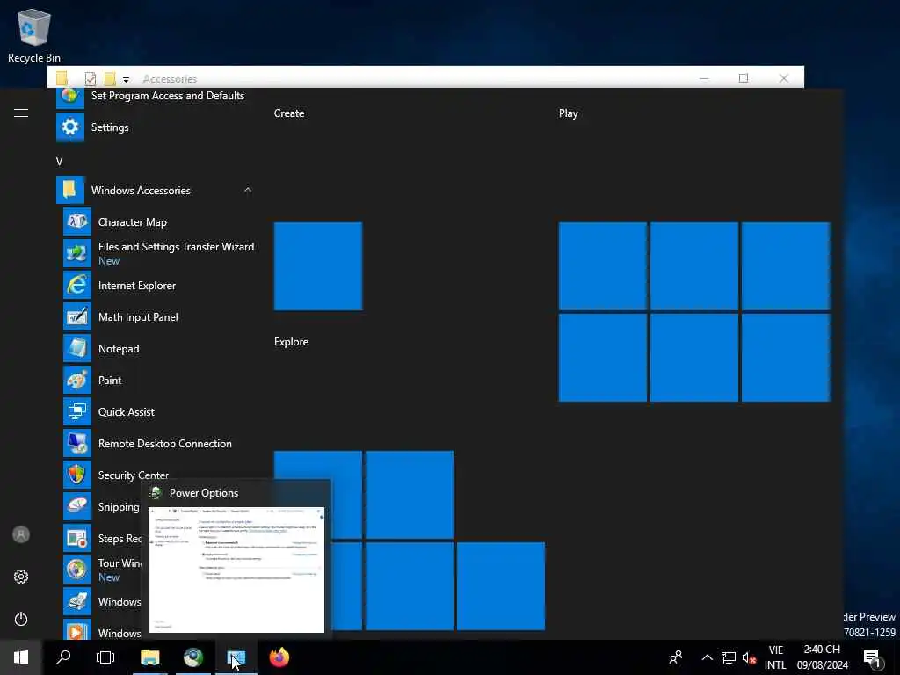Viewport: 900px width, 675px height.
Task: Click the Create tile group heading
Action: pyautogui.click(x=288, y=113)
